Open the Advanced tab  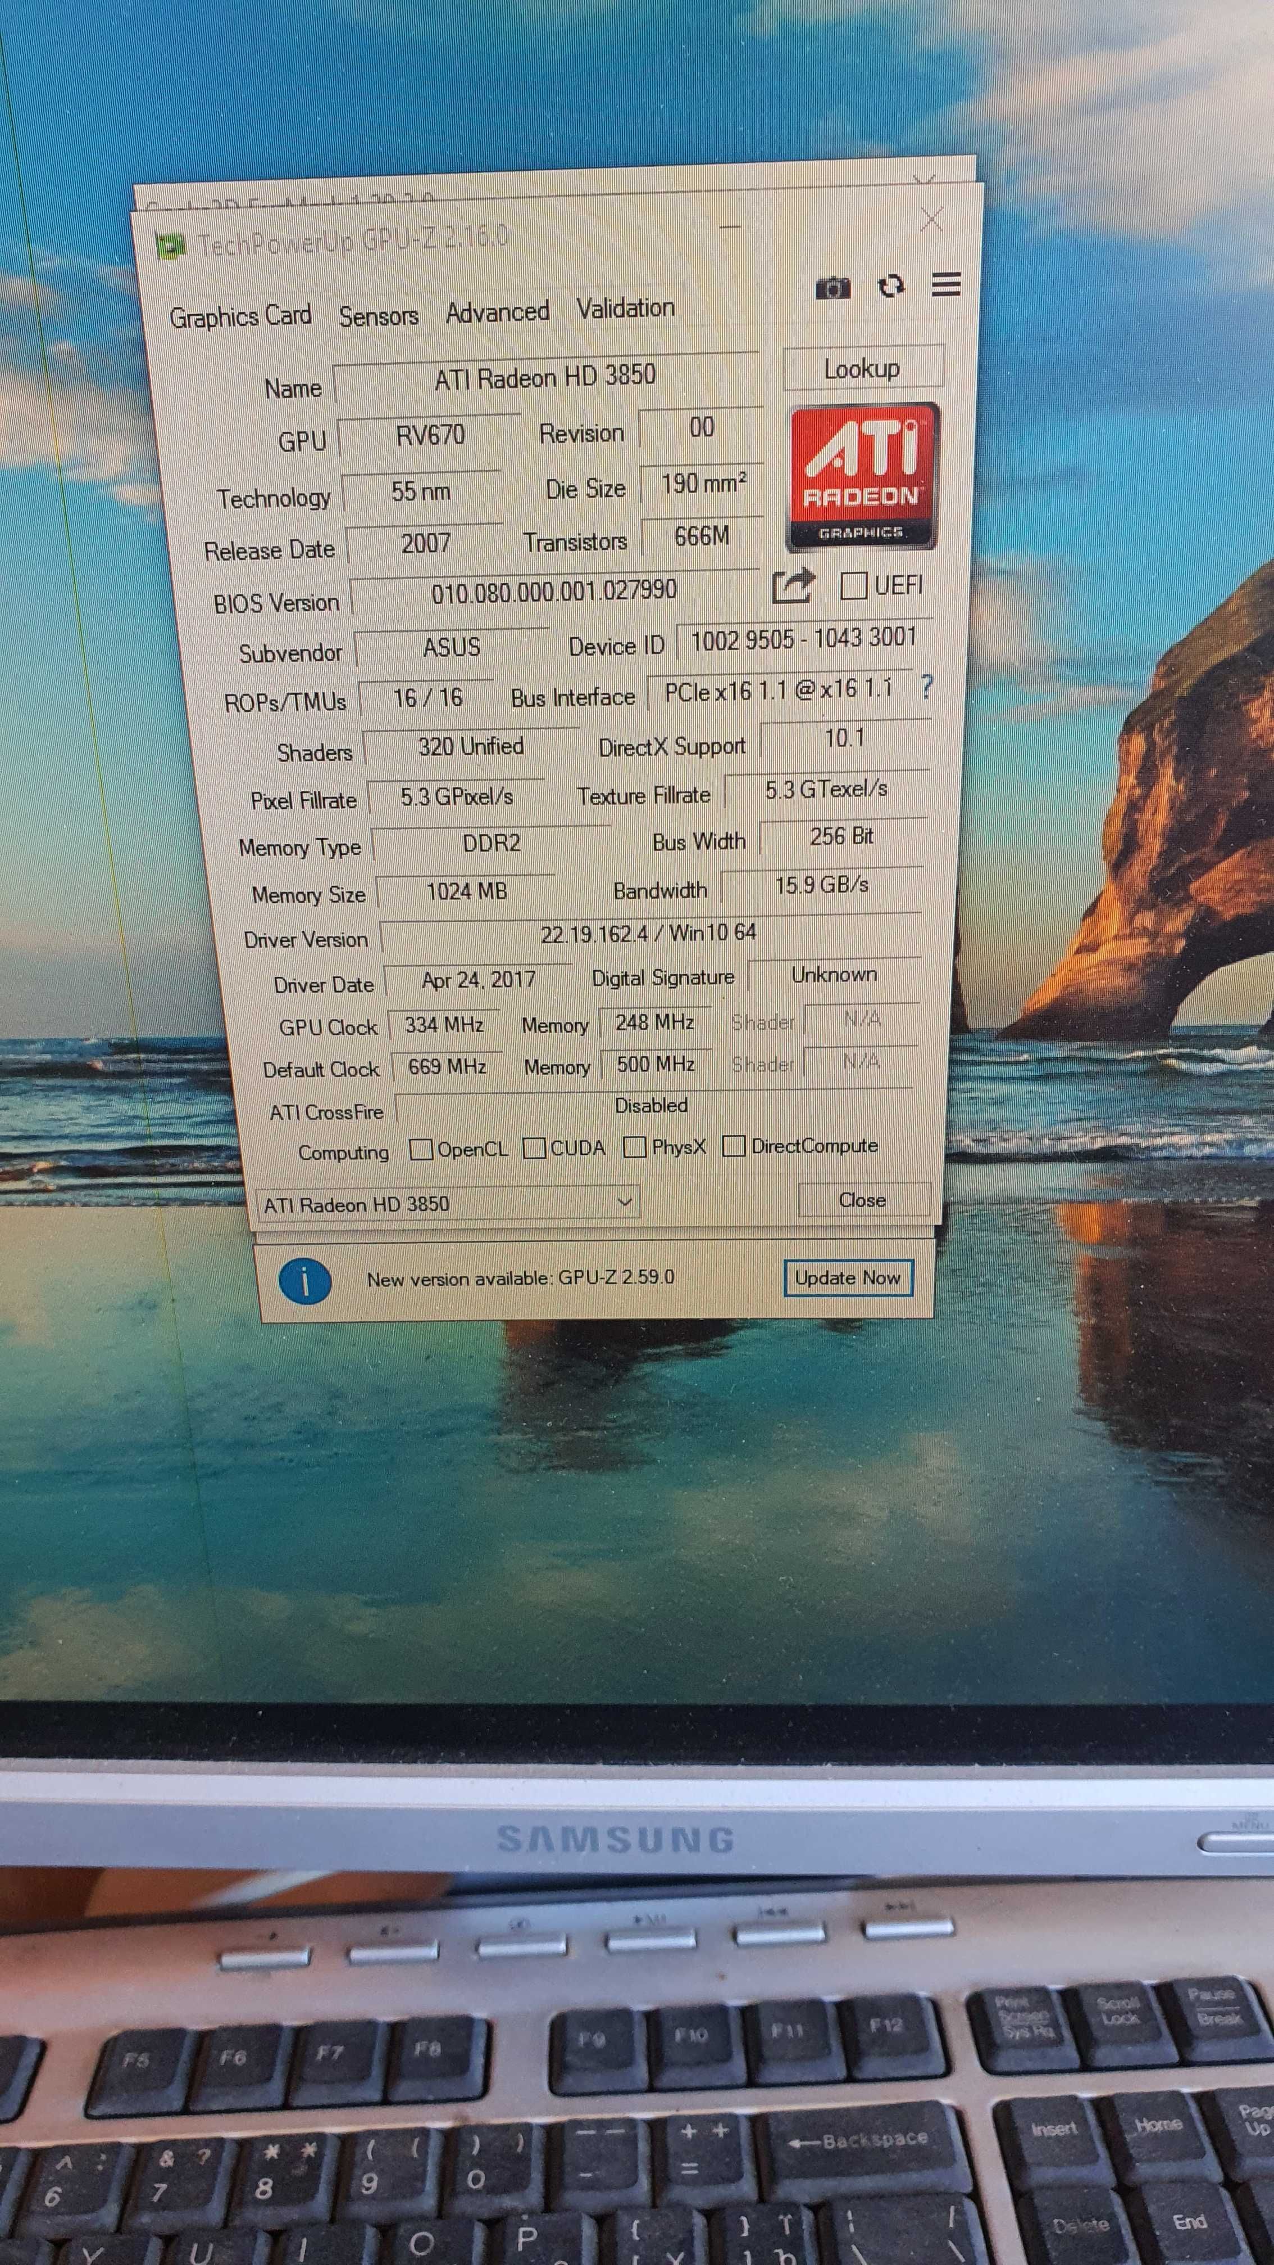(x=497, y=311)
